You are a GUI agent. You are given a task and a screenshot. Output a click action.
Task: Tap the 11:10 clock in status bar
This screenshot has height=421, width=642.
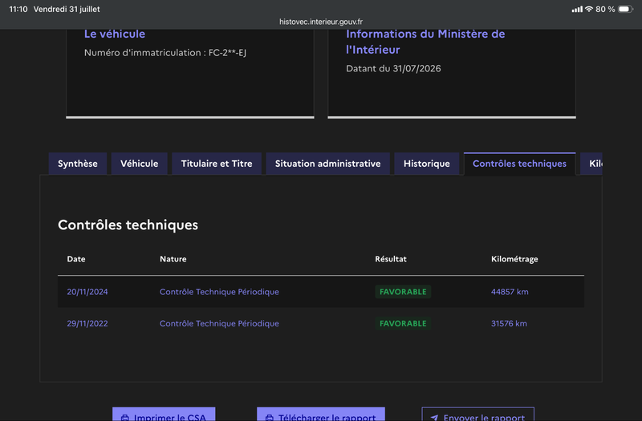pyautogui.click(x=18, y=9)
